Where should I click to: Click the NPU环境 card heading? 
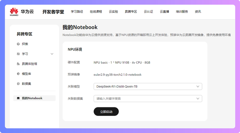coord(75,49)
